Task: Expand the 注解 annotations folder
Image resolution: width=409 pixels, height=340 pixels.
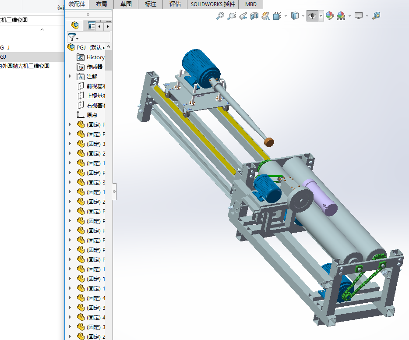Action: pyautogui.click(x=70, y=76)
